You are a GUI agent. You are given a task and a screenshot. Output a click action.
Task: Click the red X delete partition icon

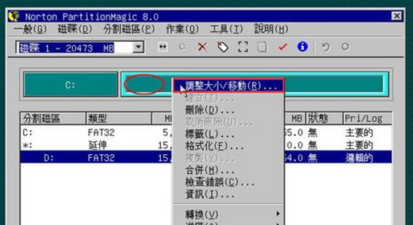coord(202,47)
